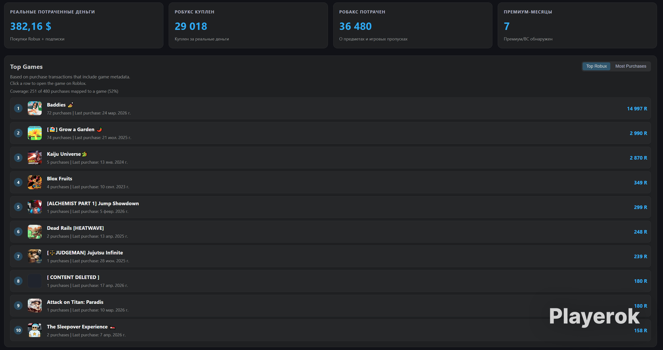Open the CONTENT DELETED title link
This screenshot has width=663, height=350.
73,277
